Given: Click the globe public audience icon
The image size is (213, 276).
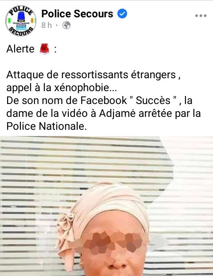Looking at the screenshot, I should click(x=67, y=25).
